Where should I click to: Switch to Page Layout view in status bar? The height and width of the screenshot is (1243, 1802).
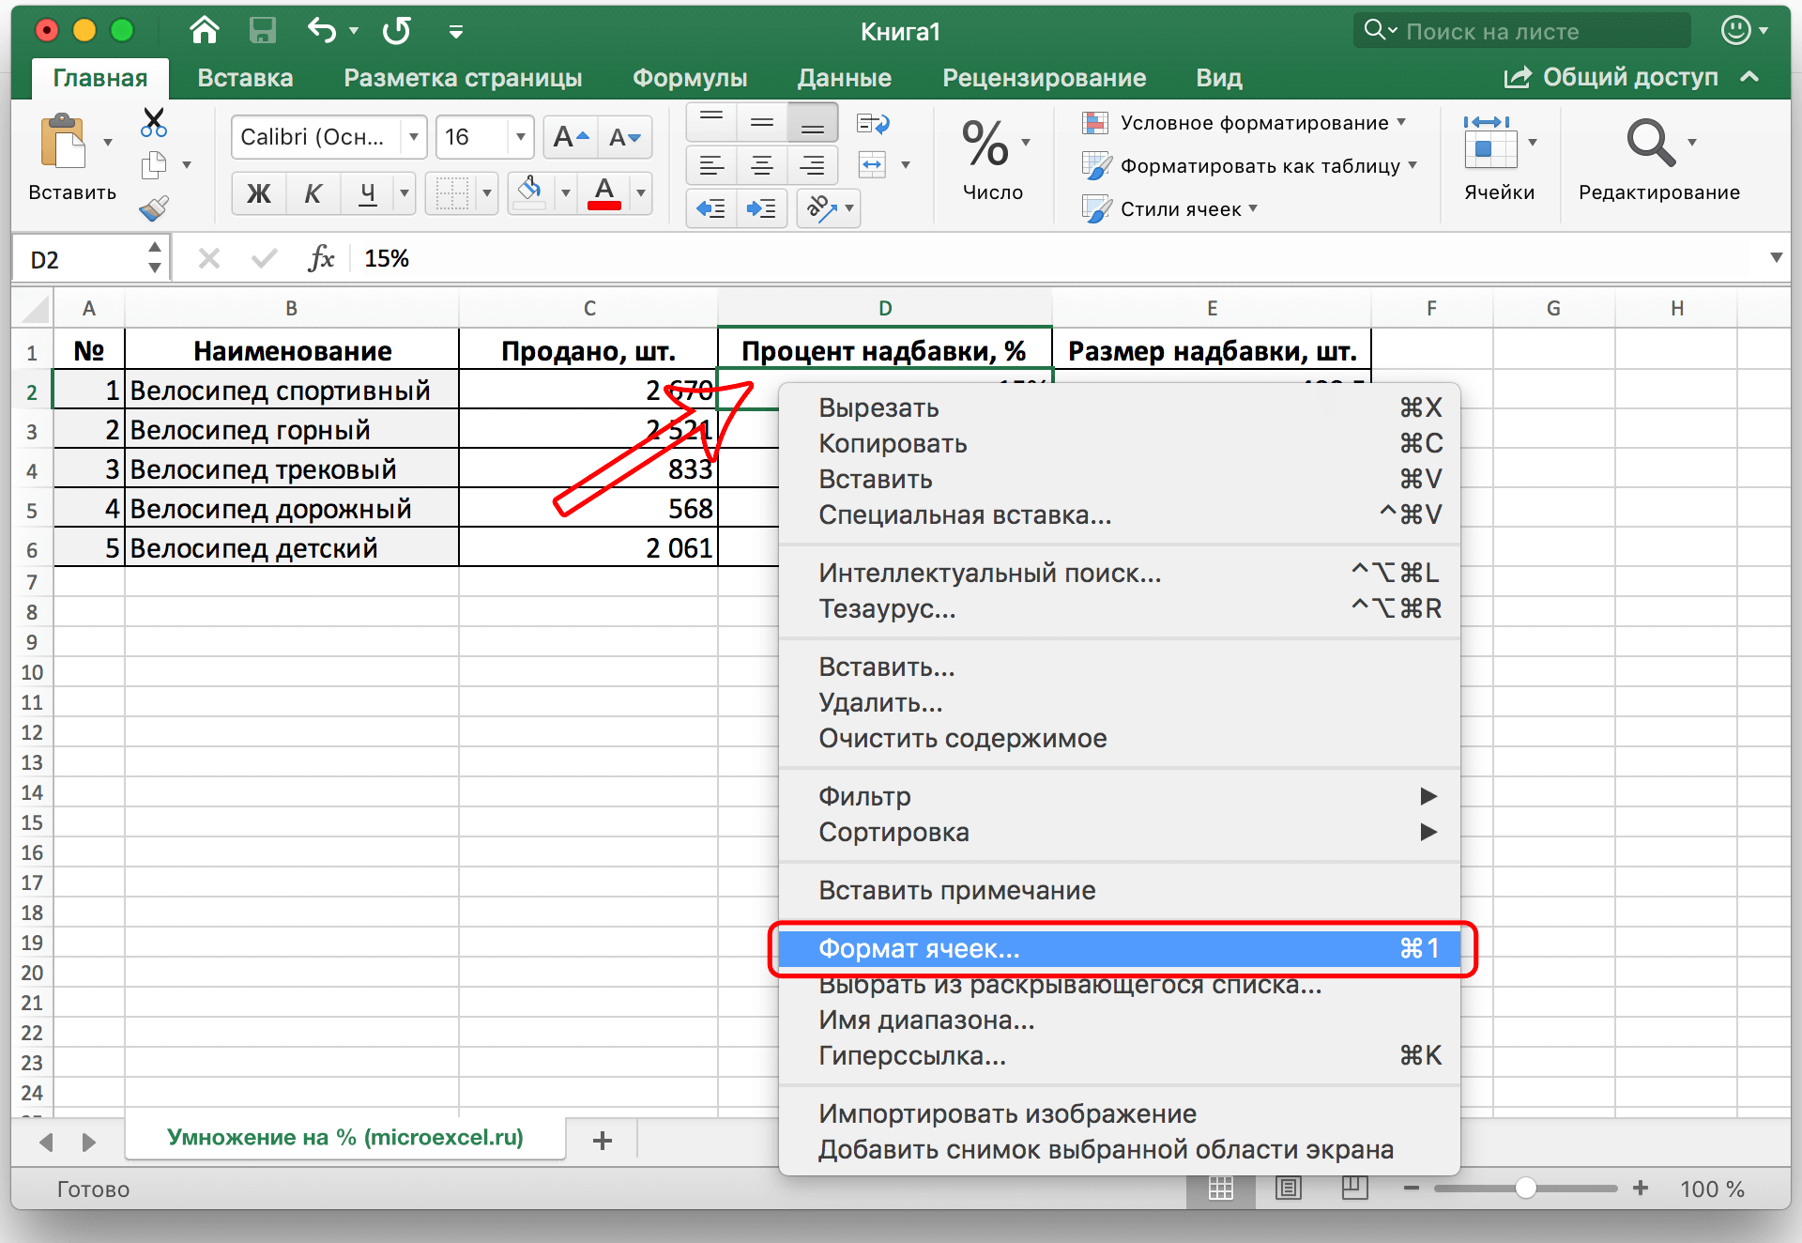(x=1289, y=1189)
